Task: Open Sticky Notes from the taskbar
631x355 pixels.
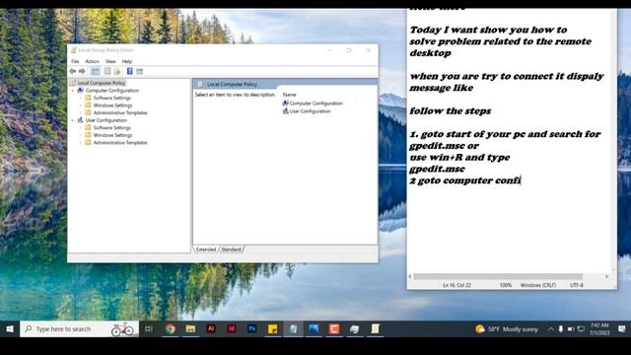Action: 272,328
